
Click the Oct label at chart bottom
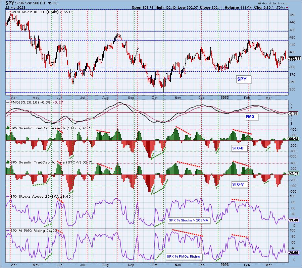pos(155,265)
